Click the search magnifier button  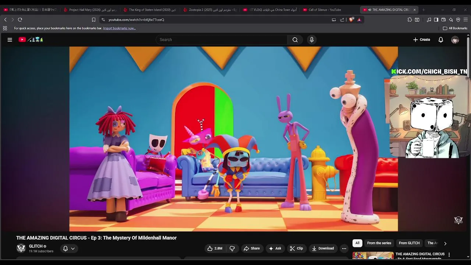(x=295, y=40)
